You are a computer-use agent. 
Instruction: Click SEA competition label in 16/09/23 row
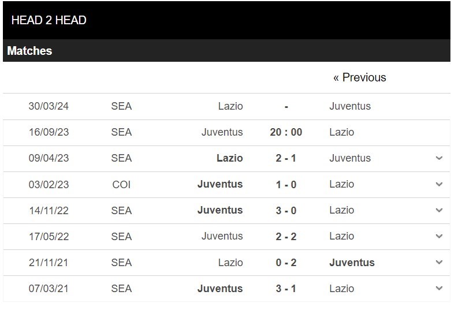pos(121,132)
